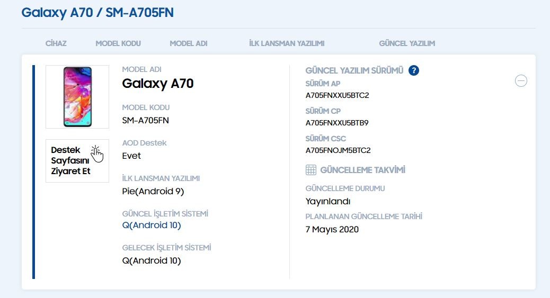Select the İLK LANSMAN YAZILIMI column header

tap(287, 43)
